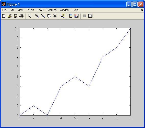The height and width of the screenshot is (128, 145).
Task: Select the Edit Plot arrow tool
Action: tap(30, 16)
